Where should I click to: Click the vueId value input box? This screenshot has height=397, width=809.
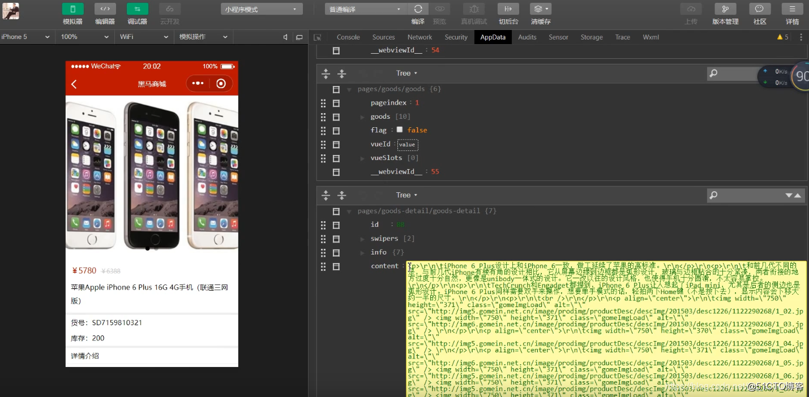coord(407,145)
